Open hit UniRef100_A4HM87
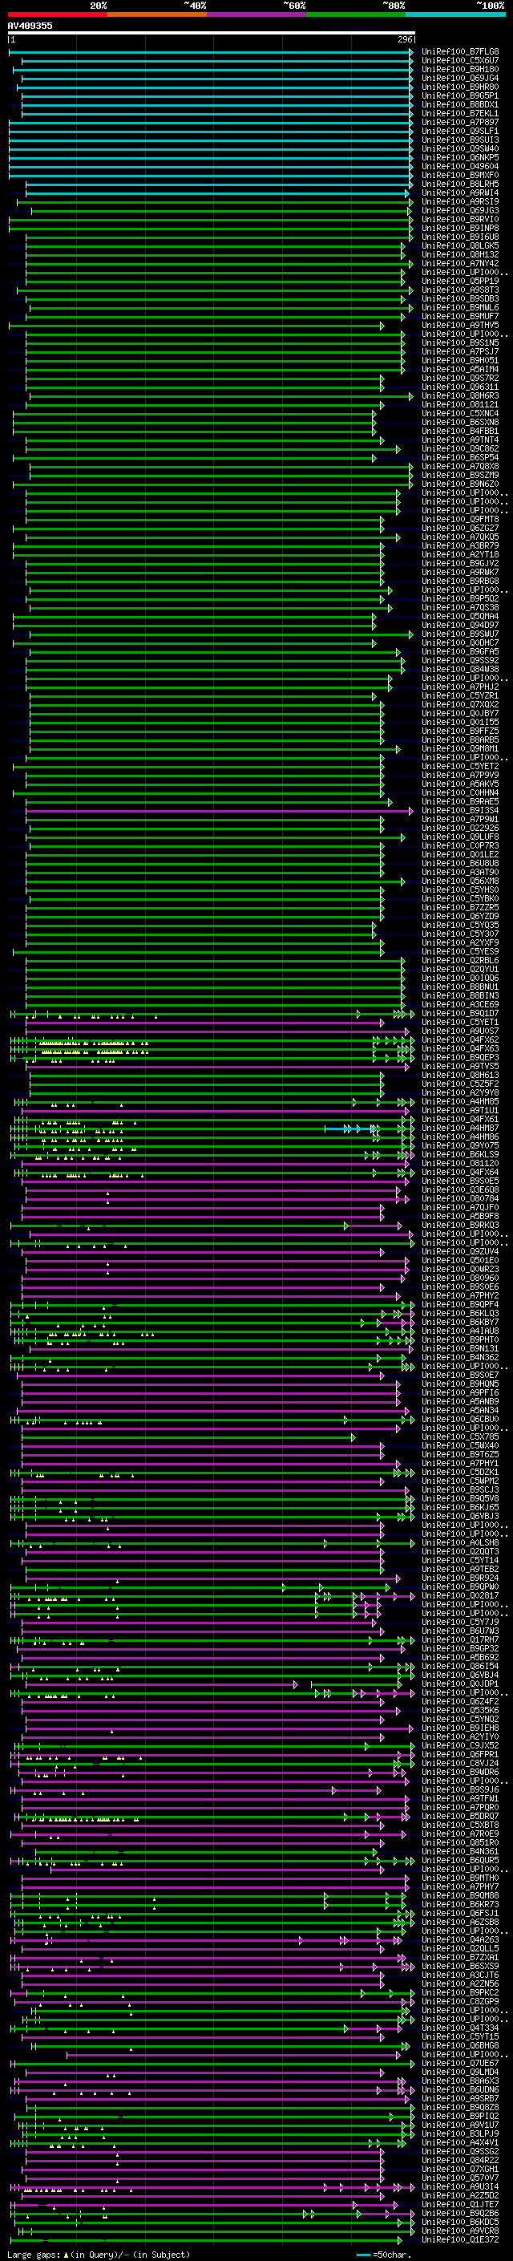The height and width of the screenshot is (2261, 513). click(x=459, y=1128)
